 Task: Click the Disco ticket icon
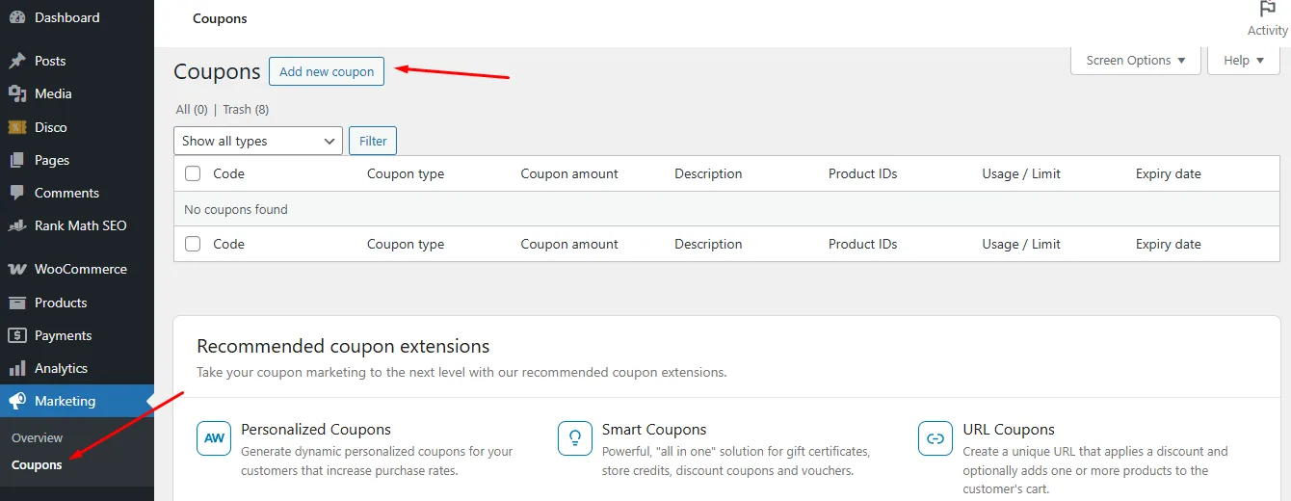16,127
